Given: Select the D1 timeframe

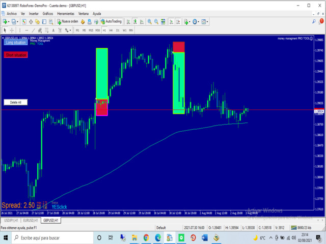Looking at the screenshot, I should 118,30.
